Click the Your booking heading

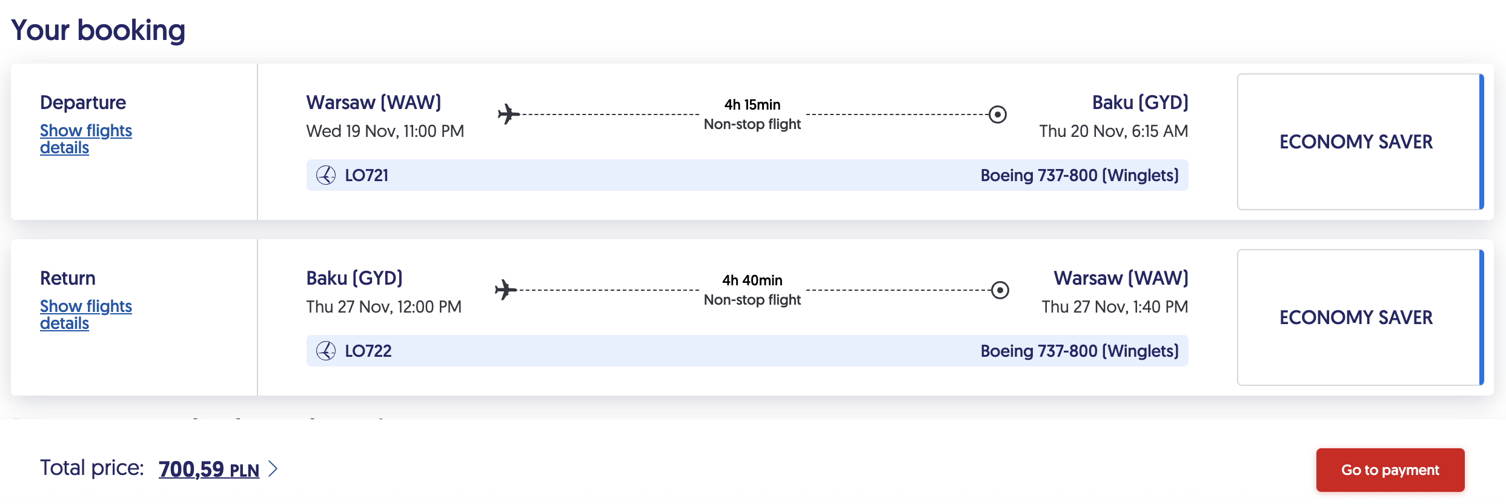(98, 30)
